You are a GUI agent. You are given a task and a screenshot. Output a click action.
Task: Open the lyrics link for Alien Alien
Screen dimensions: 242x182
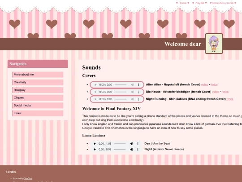coord(214,84)
